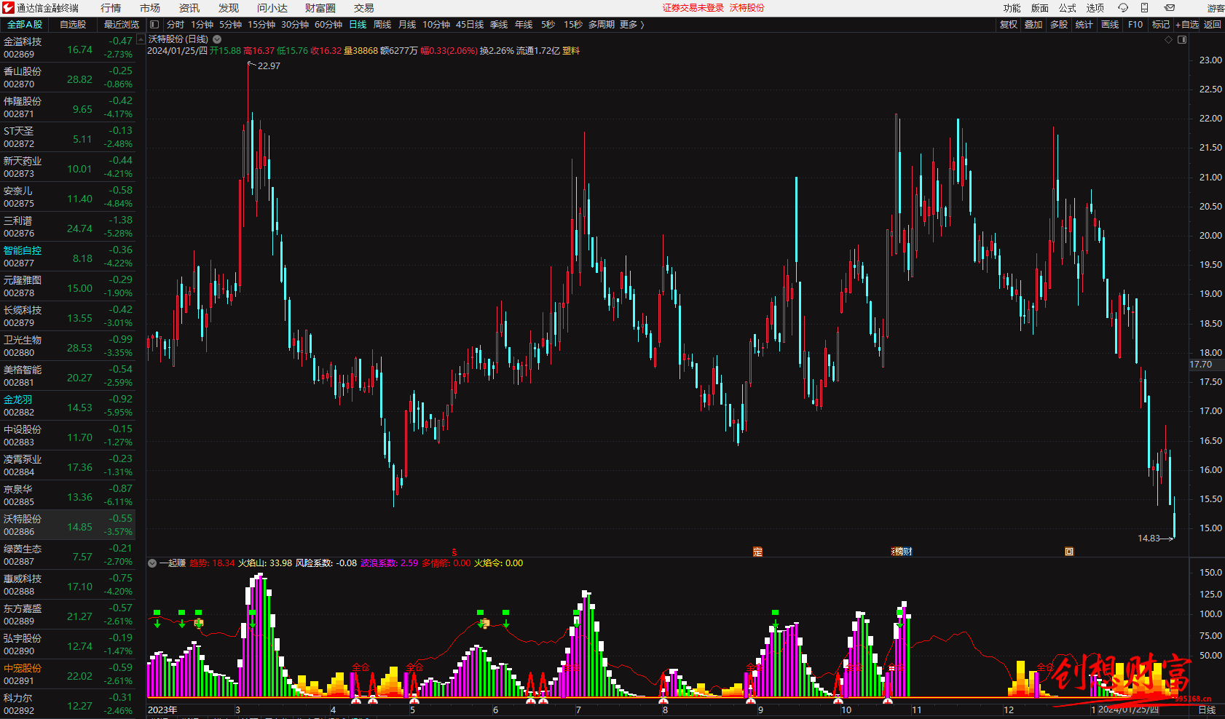
Task: Open the 功能 menu
Action: click(1012, 8)
